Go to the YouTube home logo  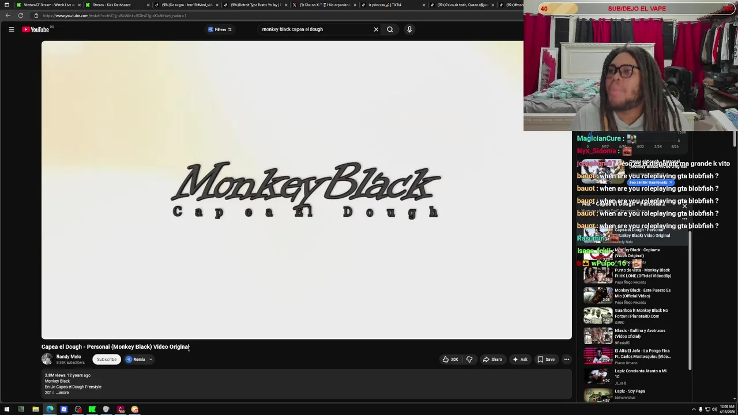click(36, 29)
